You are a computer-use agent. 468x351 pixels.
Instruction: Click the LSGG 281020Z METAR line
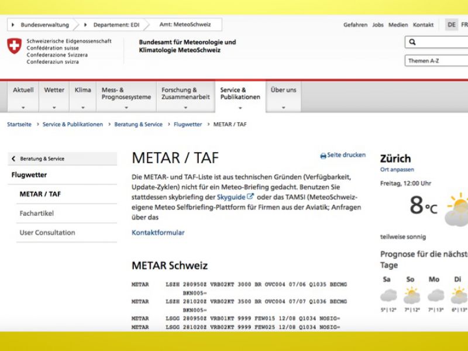pyautogui.click(x=236, y=327)
